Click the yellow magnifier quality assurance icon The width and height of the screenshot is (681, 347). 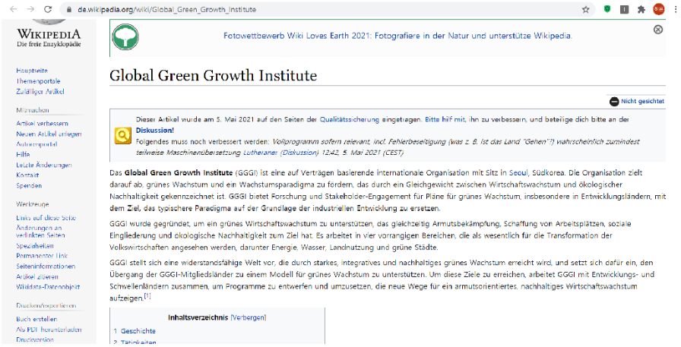point(122,136)
